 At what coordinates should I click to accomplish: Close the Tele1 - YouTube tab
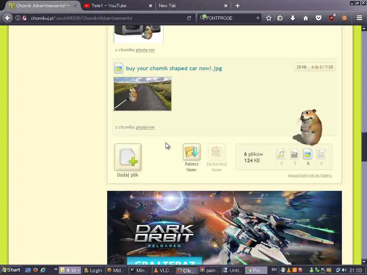point(151,6)
